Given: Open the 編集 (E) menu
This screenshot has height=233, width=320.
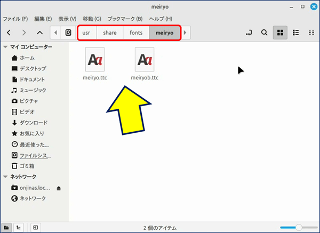Looking at the screenshot, I should click(x=43, y=19).
